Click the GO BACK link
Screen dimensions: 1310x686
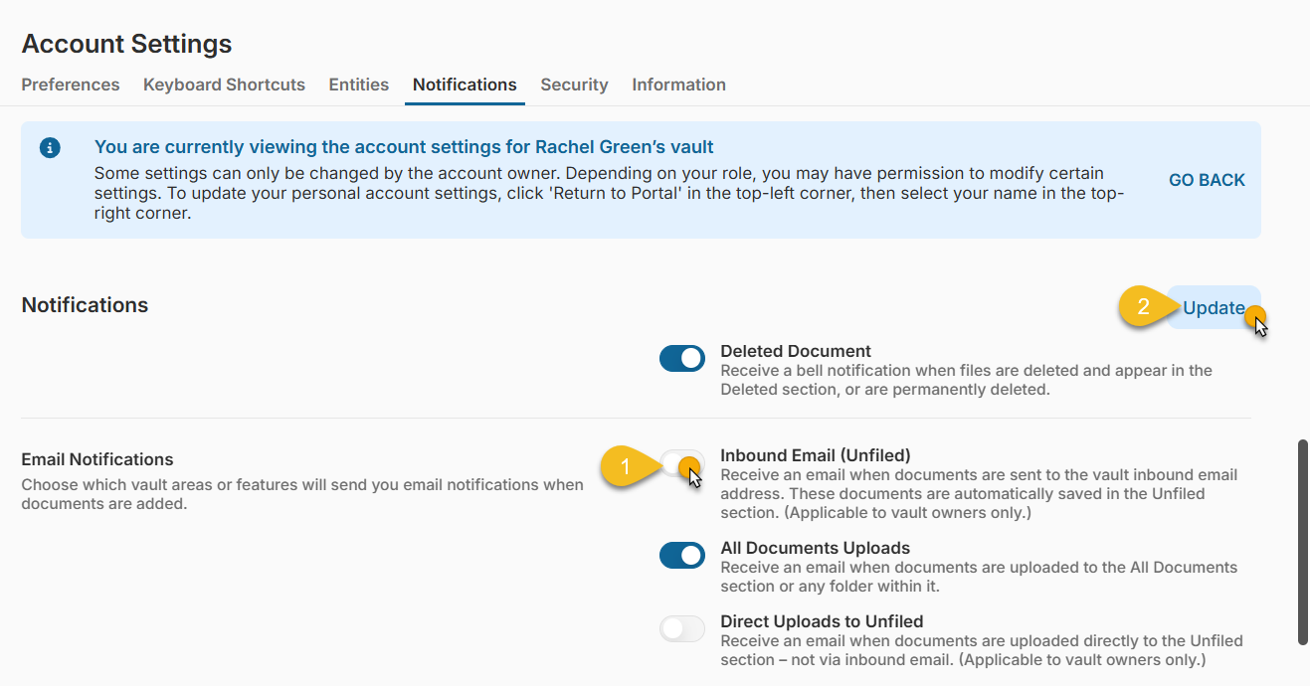point(1207,180)
